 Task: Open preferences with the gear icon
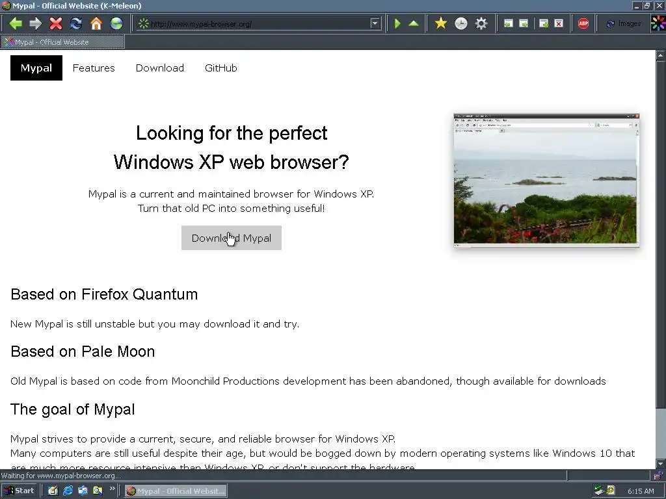tap(481, 23)
